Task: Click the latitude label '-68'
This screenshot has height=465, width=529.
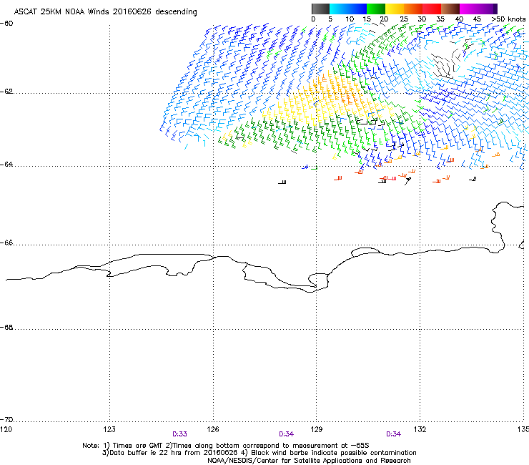Action: [6, 327]
